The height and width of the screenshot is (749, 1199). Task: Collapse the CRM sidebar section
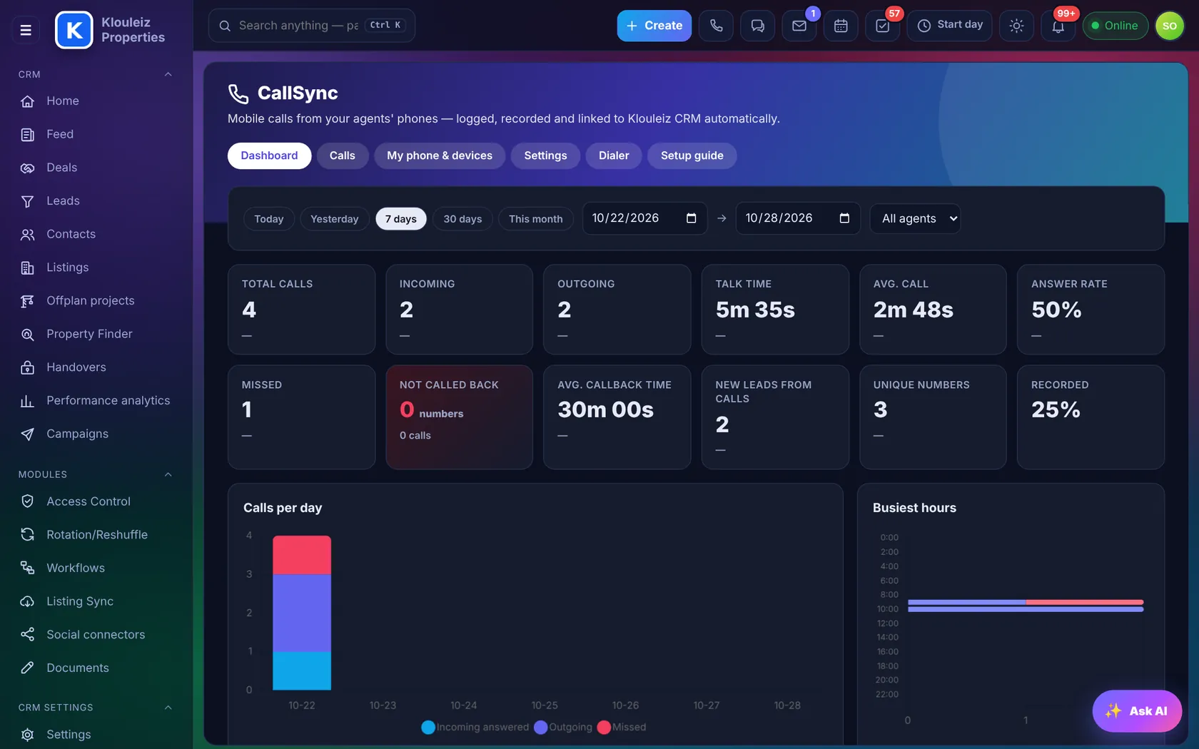tap(168, 74)
